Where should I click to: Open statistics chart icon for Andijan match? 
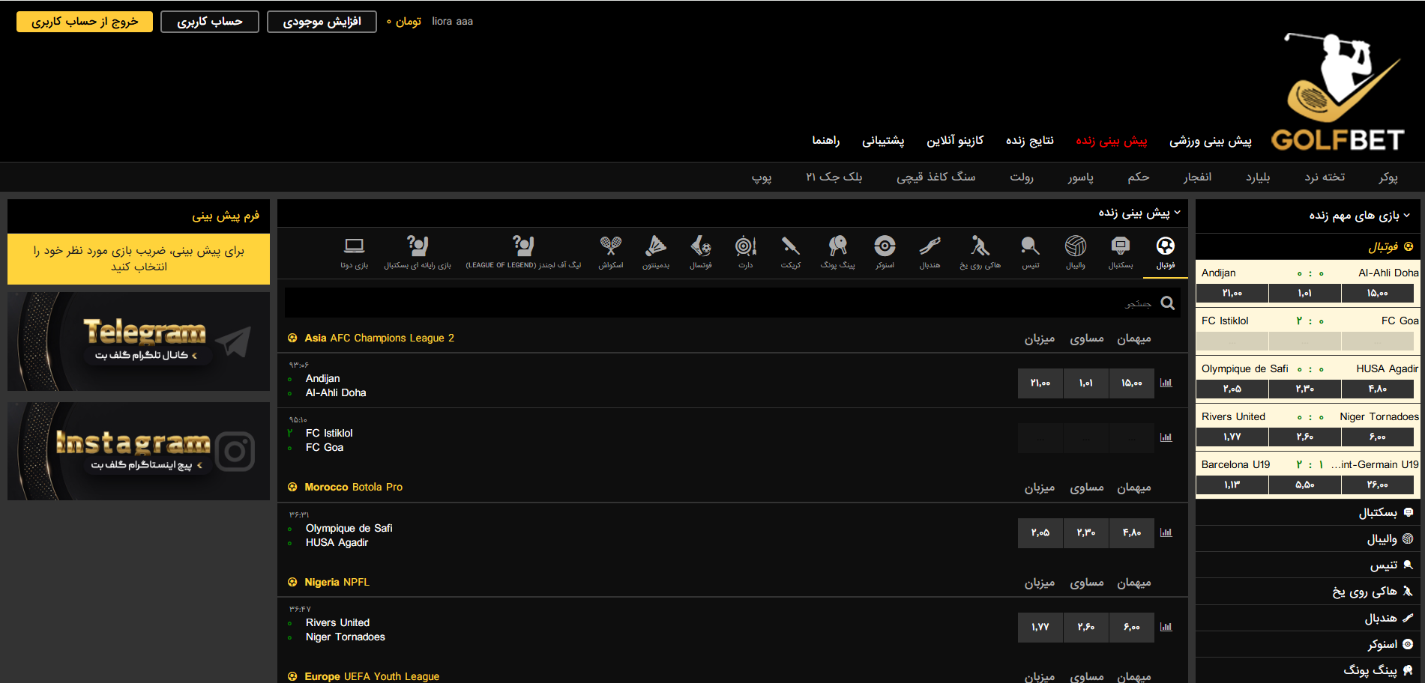(x=1166, y=383)
